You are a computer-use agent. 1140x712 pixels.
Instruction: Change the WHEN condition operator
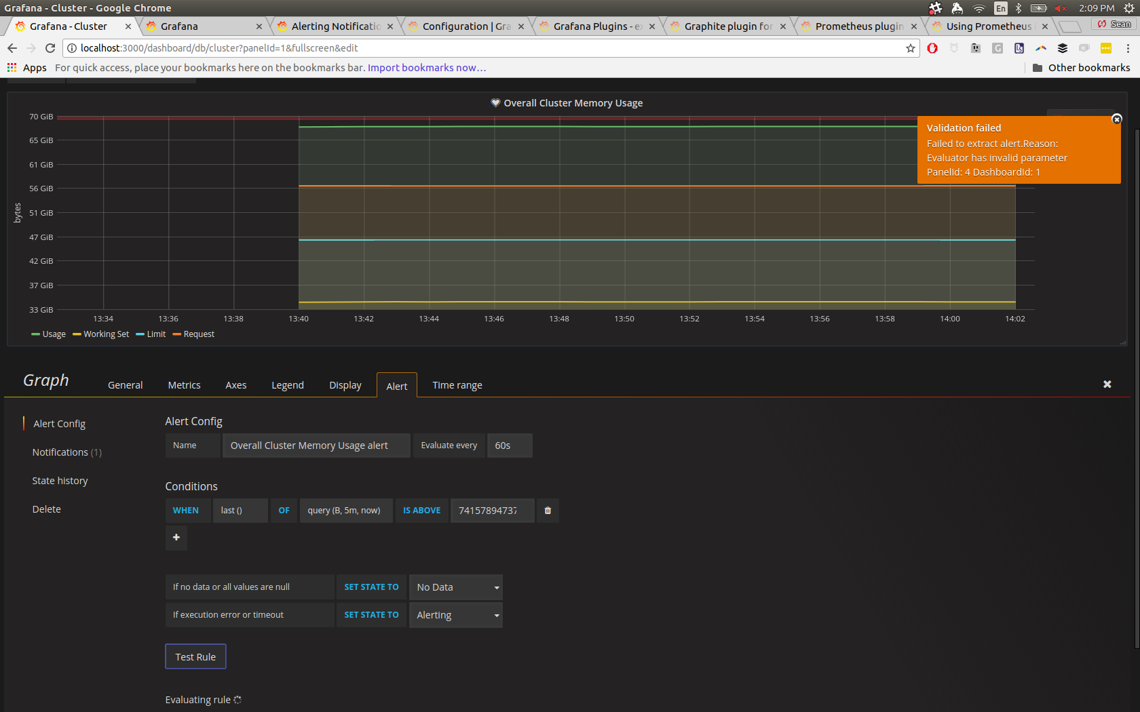click(x=188, y=511)
